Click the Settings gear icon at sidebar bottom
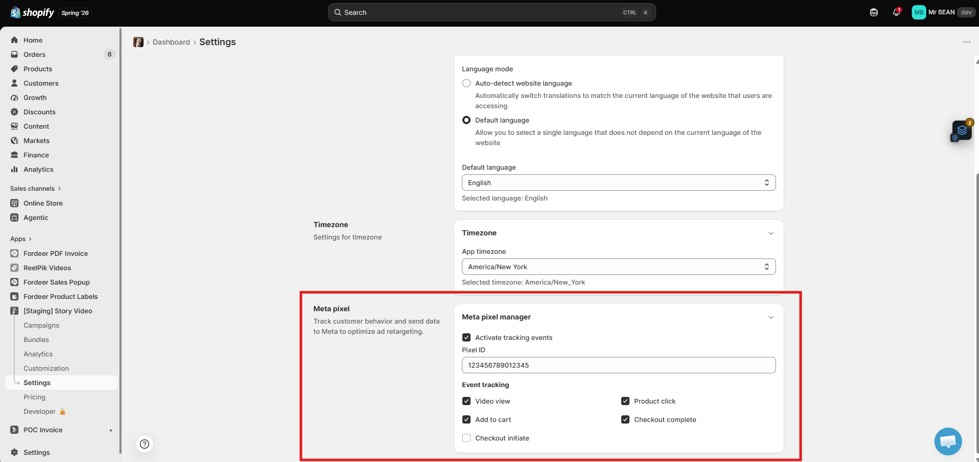The height and width of the screenshot is (462, 979). (14, 452)
